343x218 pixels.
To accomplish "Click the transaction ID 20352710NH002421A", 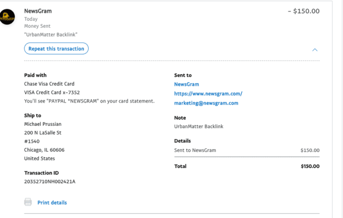I will pos(50,181).
